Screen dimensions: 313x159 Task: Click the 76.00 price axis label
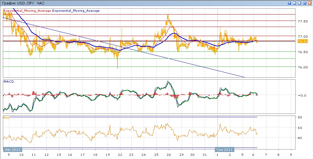click(302, 67)
